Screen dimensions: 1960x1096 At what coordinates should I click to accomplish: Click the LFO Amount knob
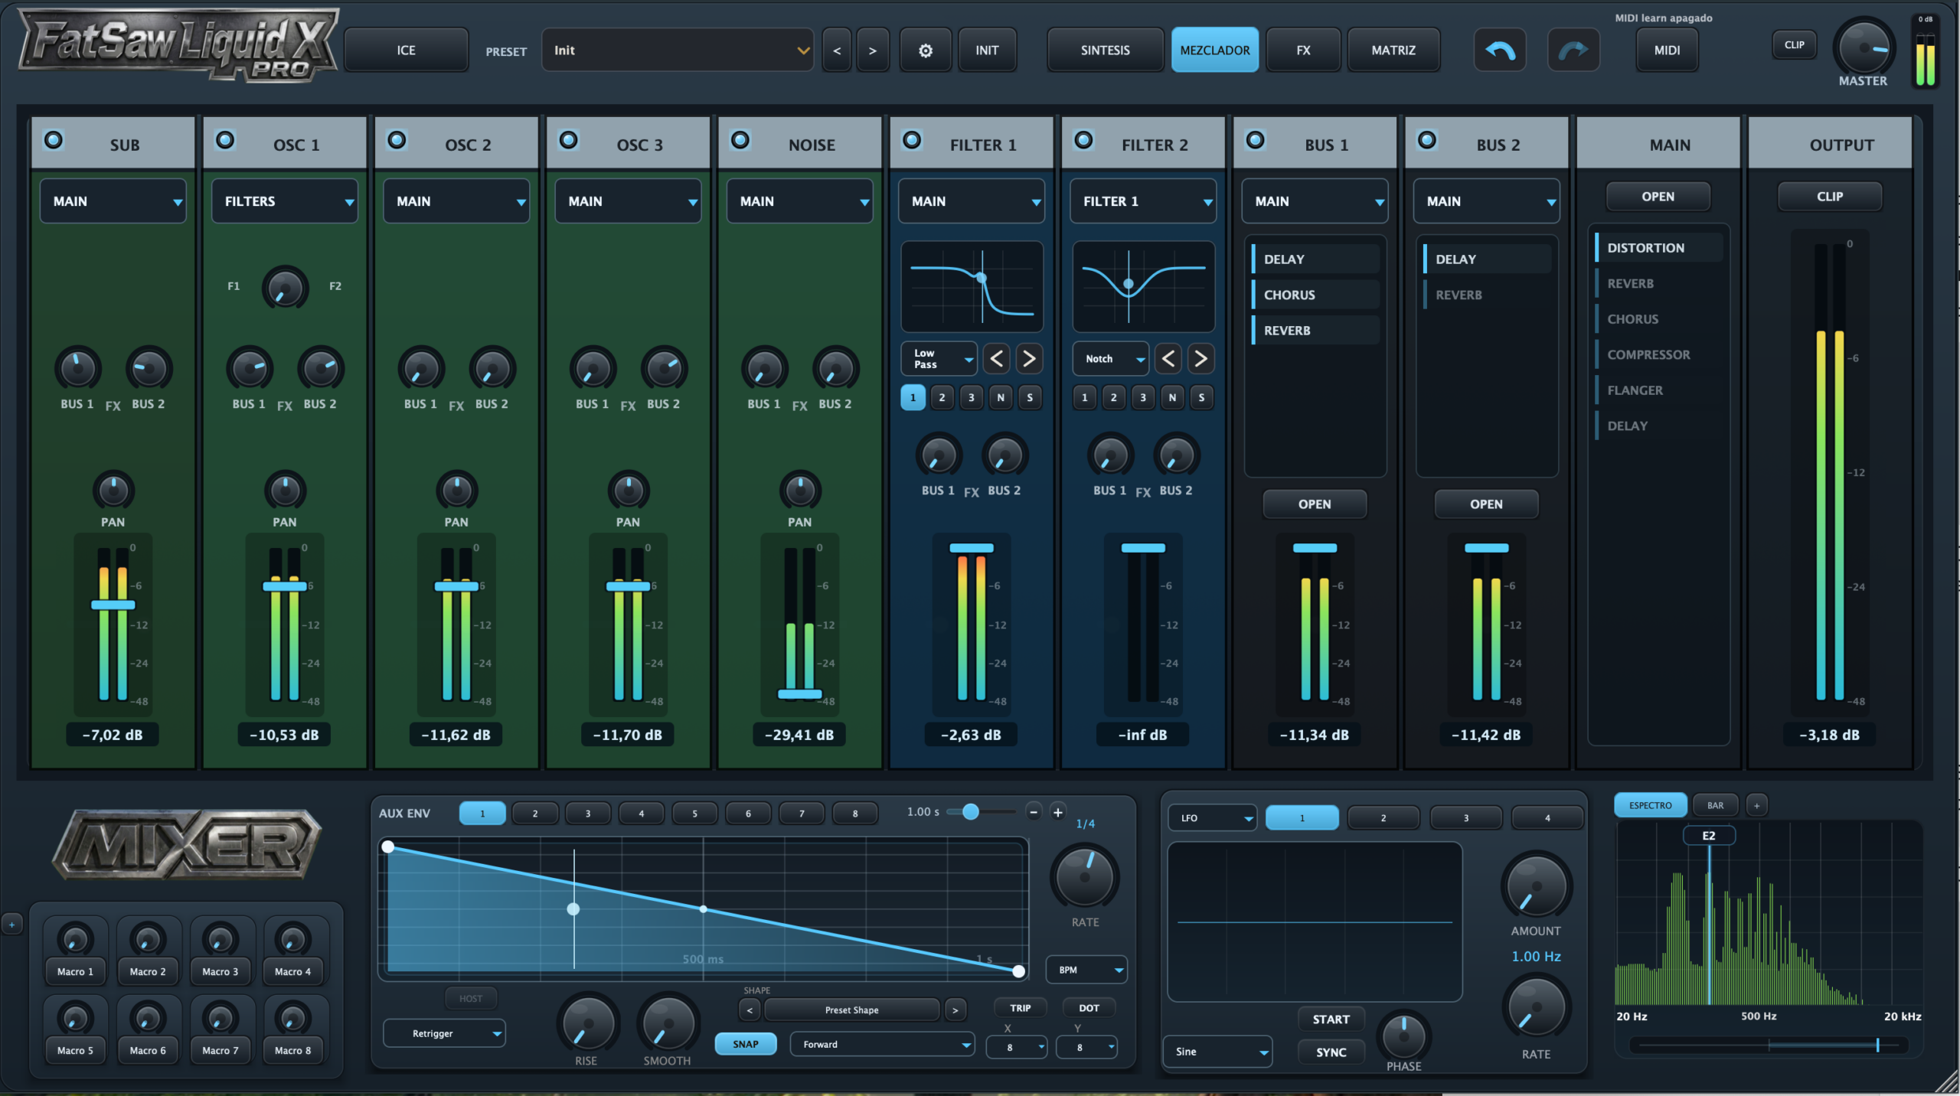tap(1536, 886)
